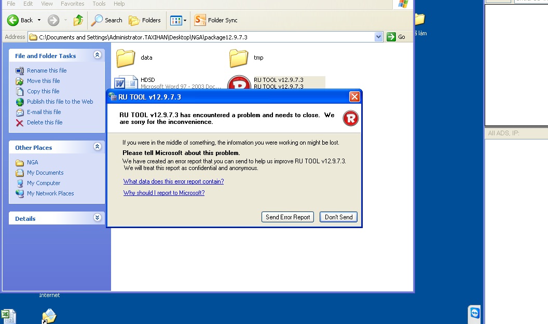The image size is (548, 324).
Task: Click the All ADS, IP field
Action: coord(516,133)
